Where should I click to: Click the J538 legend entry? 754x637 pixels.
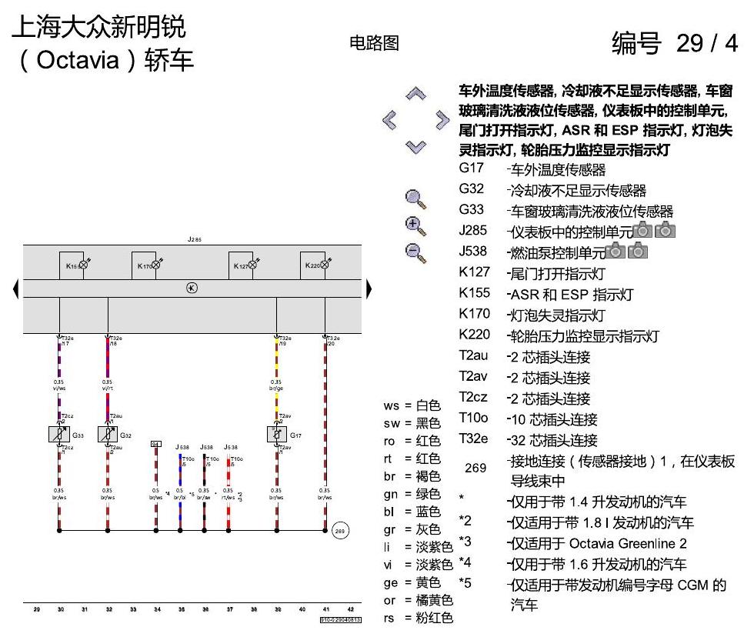[x=532, y=252]
